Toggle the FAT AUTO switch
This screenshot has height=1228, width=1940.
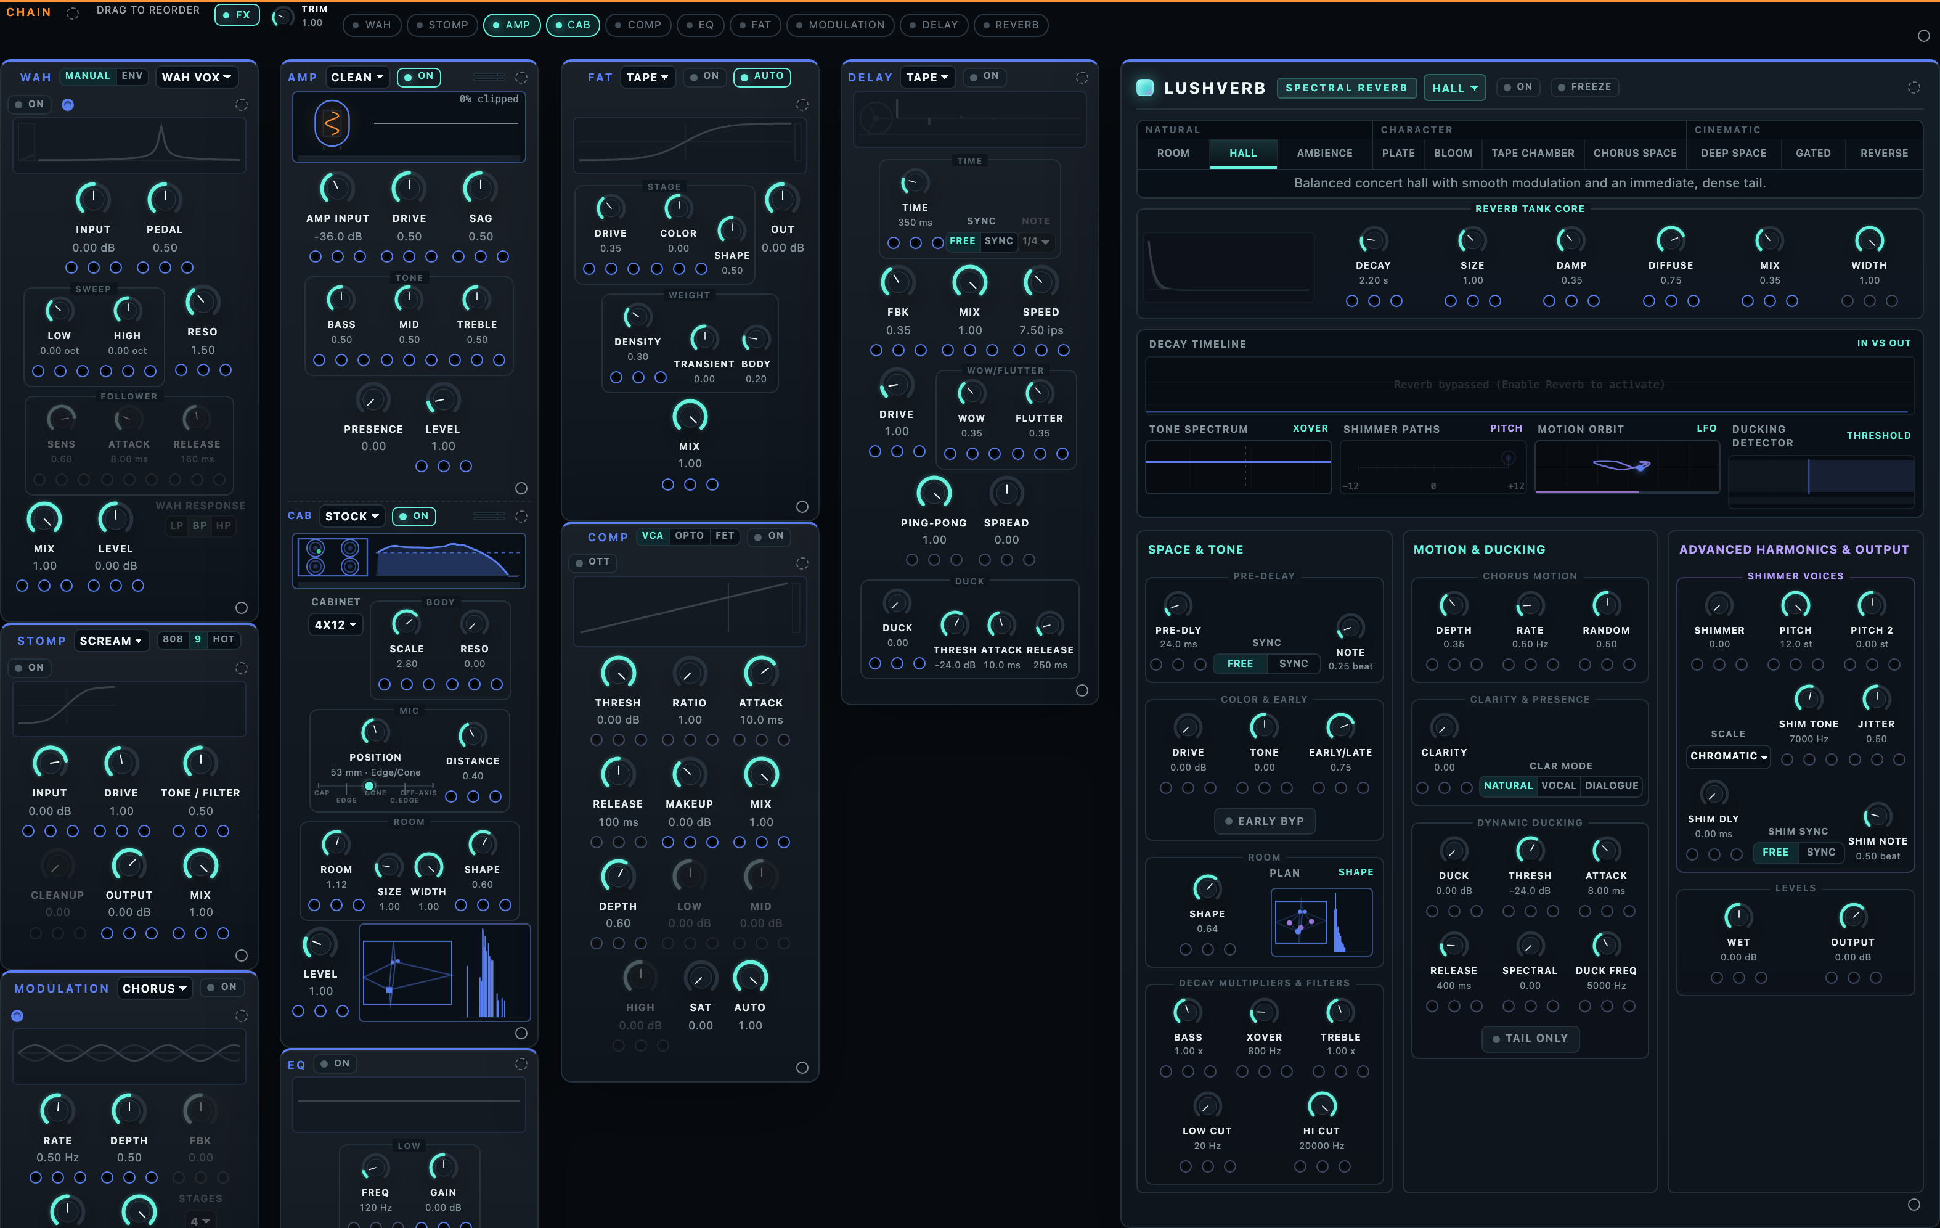762,76
